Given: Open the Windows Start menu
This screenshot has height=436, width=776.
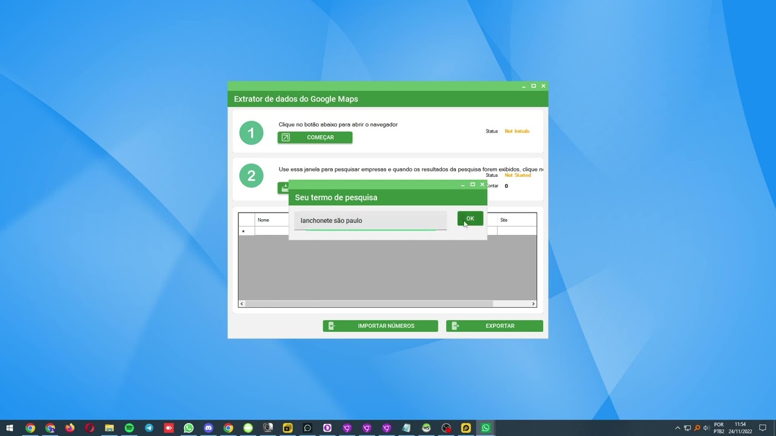Looking at the screenshot, I should [10, 428].
